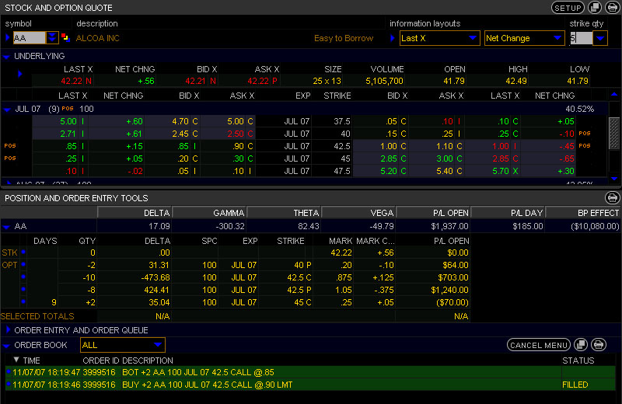Image resolution: width=622 pixels, height=404 pixels.
Task: Click the CANCEL MENU button
Action: [539, 345]
